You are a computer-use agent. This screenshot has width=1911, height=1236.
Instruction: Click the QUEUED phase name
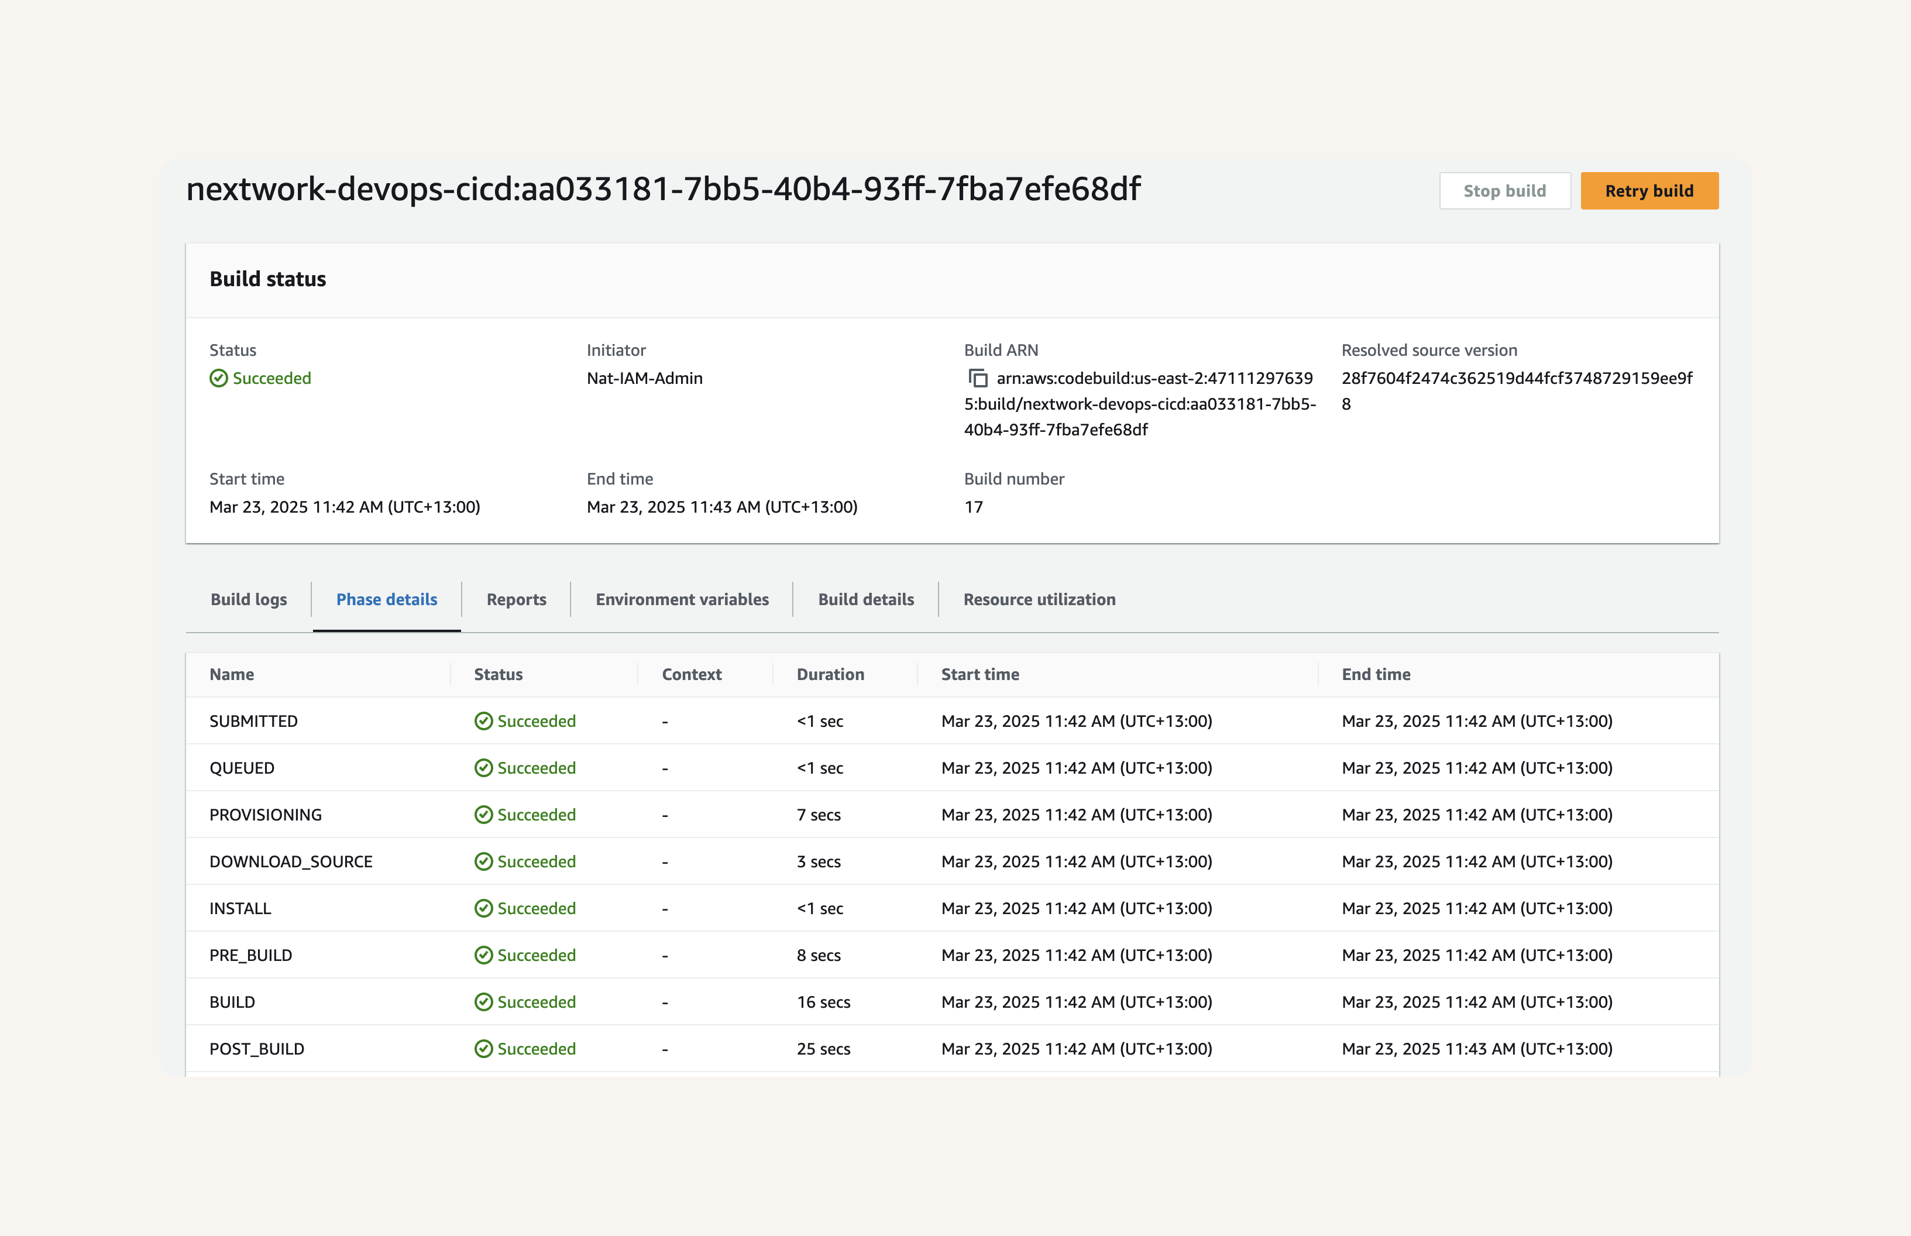coord(242,768)
